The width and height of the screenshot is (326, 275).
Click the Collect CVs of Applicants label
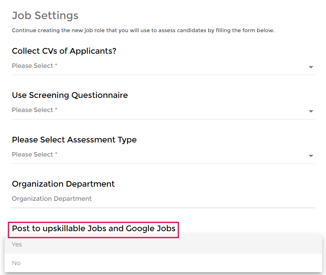click(64, 51)
